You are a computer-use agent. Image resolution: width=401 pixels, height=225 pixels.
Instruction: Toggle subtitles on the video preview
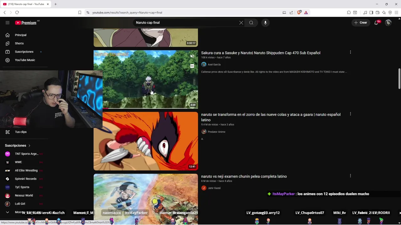(192, 66)
